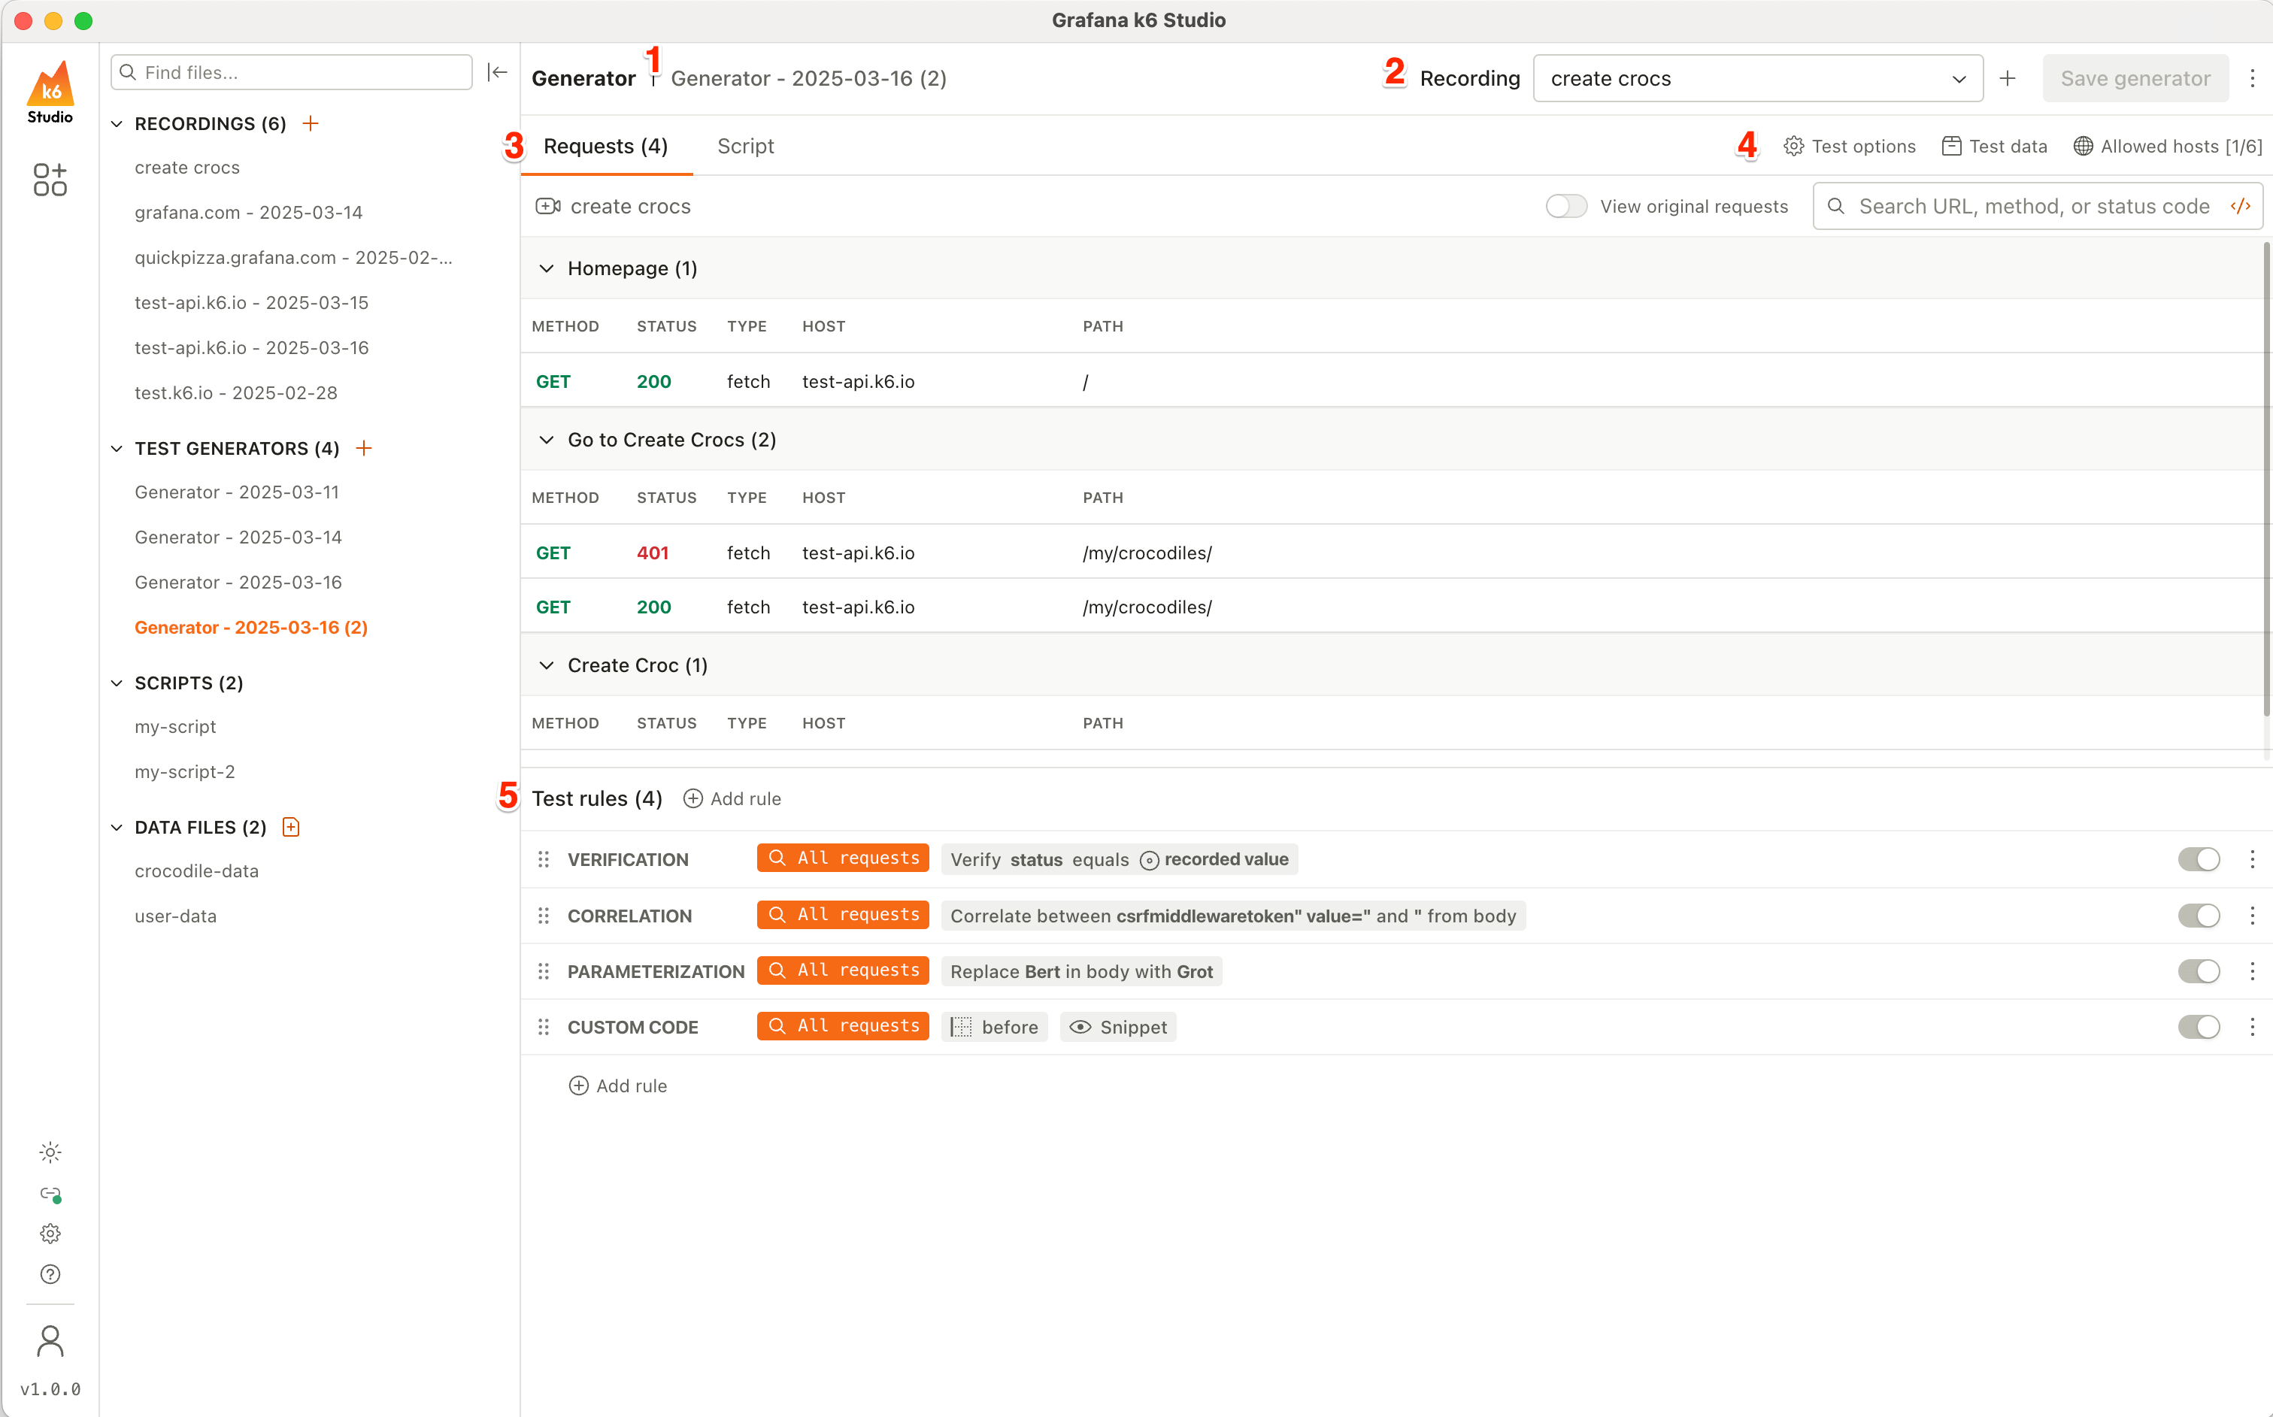Viewport: 2273px width, 1417px height.
Task: Disable the CUSTOM CODE rule toggle
Action: tap(2199, 1026)
